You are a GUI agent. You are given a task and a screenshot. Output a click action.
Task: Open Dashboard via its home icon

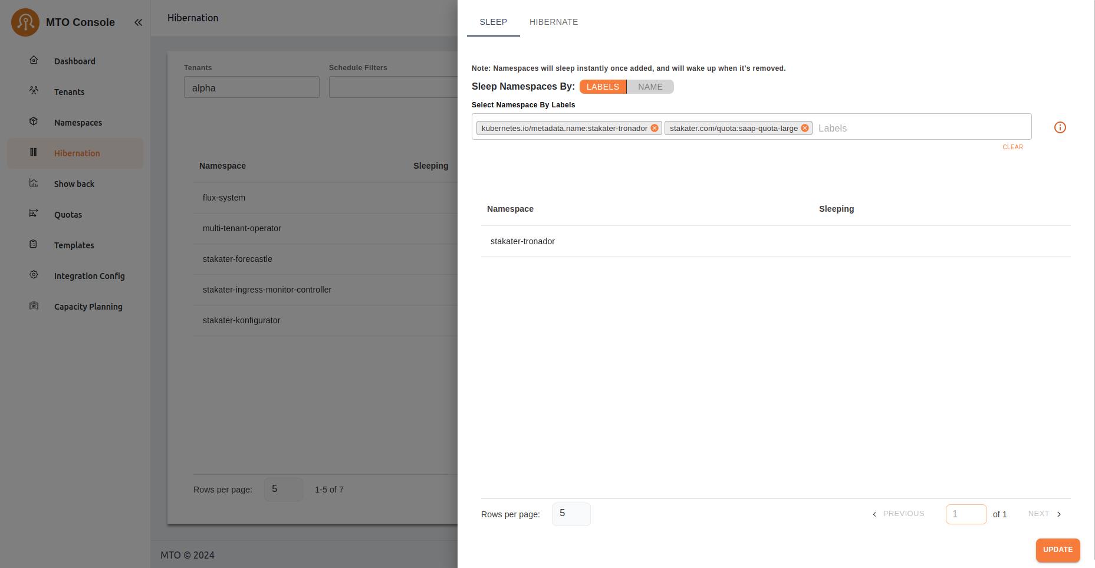[x=34, y=60]
